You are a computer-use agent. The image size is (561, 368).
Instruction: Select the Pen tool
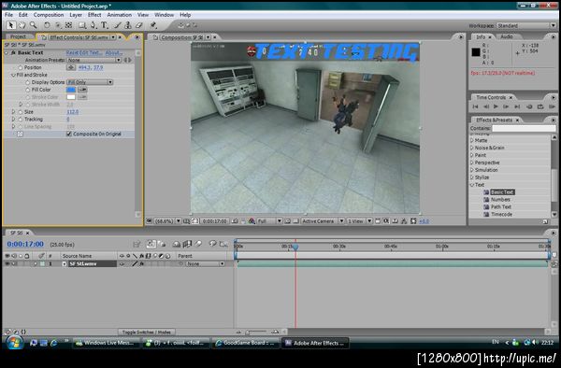(93, 25)
